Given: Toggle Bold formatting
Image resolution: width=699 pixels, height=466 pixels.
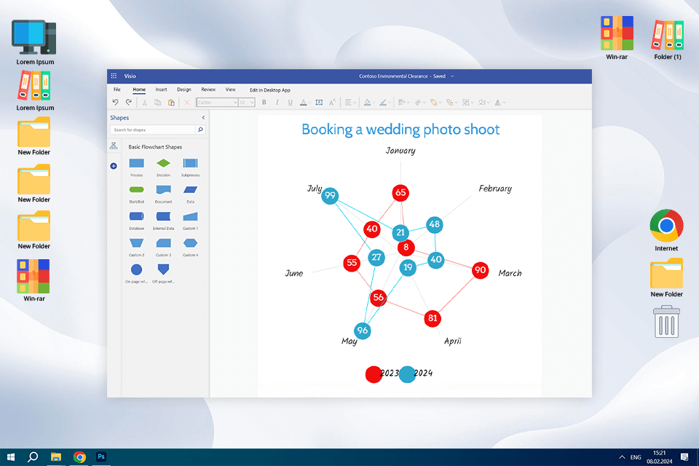Looking at the screenshot, I should click(264, 103).
